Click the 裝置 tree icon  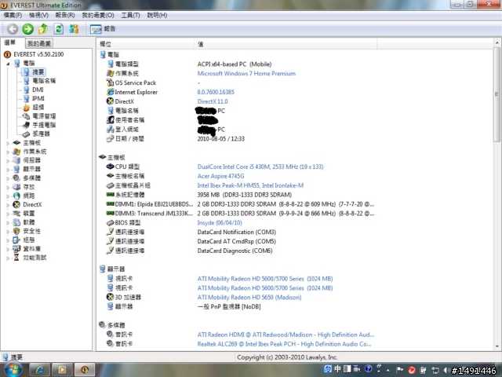(x=16, y=214)
